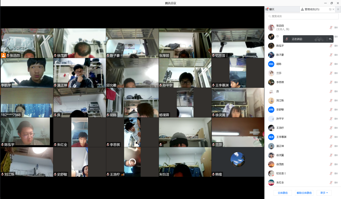Click 王浩柠's avatar in member list
This screenshot has width=341, height=199.
tap(271, 128)
